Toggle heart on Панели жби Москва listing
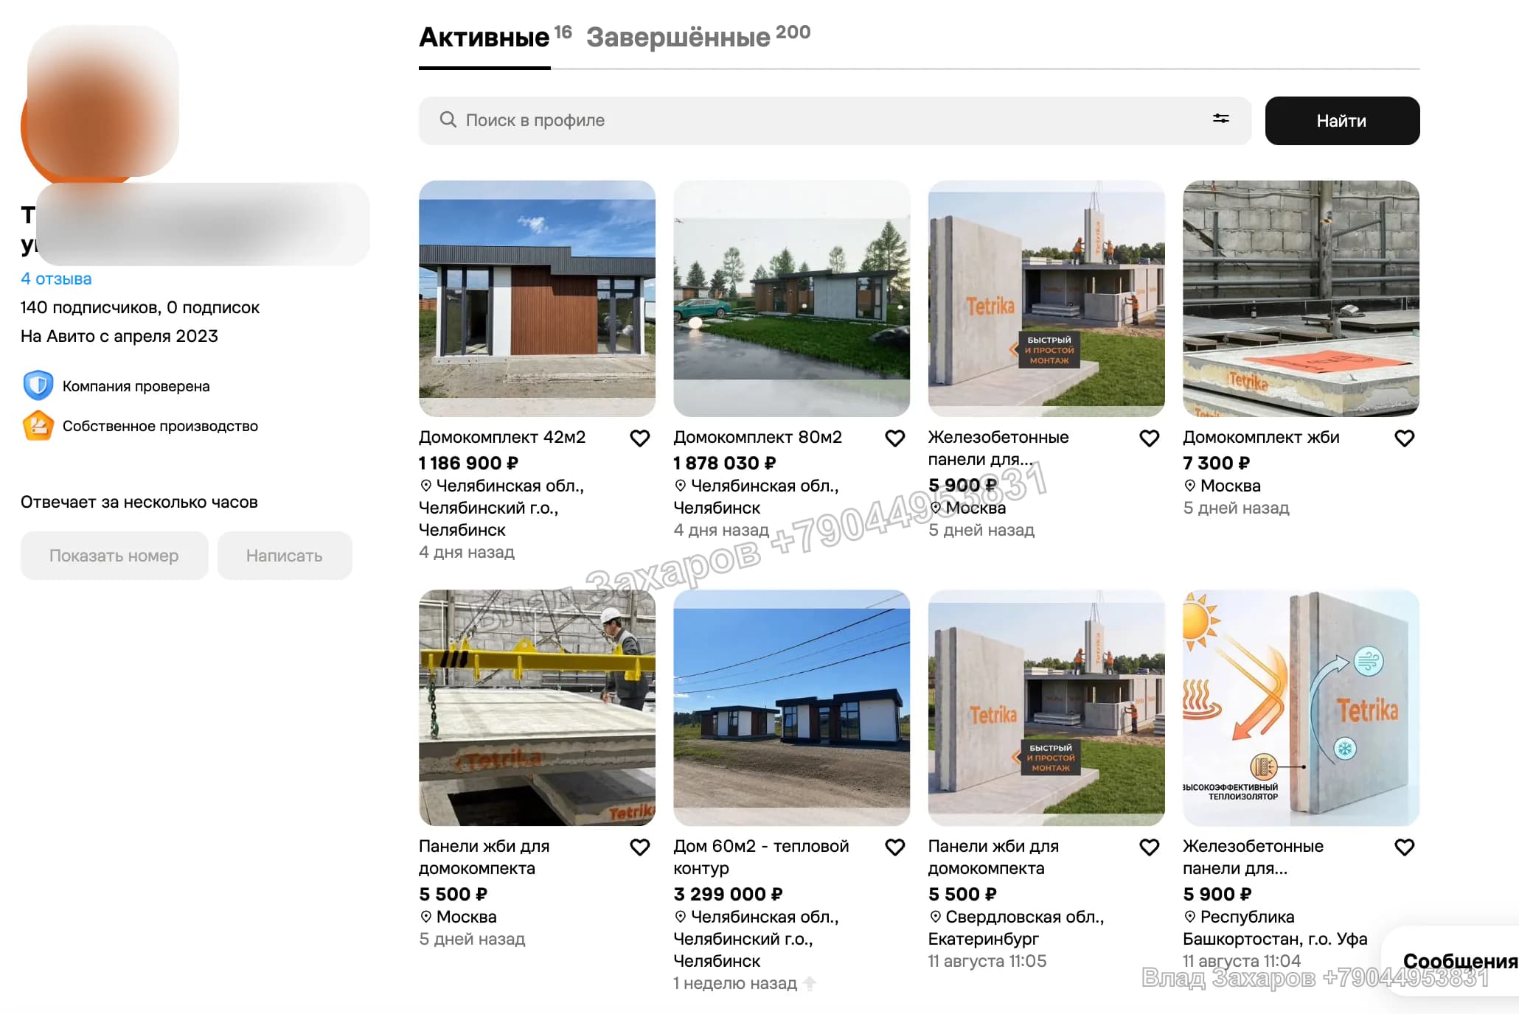The height and width of the screenshot is (1014, 1519). tap(640, 847)
